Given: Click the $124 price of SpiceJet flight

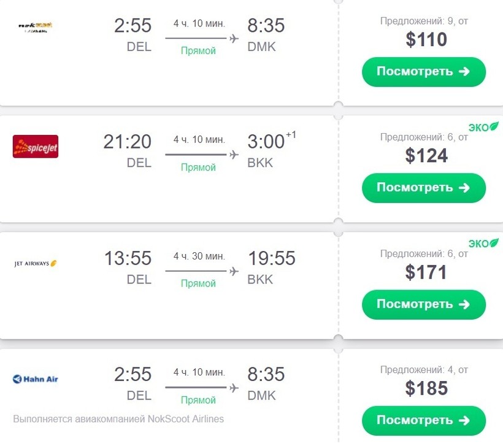Looking at the screenshot, I should pos(426,156).
